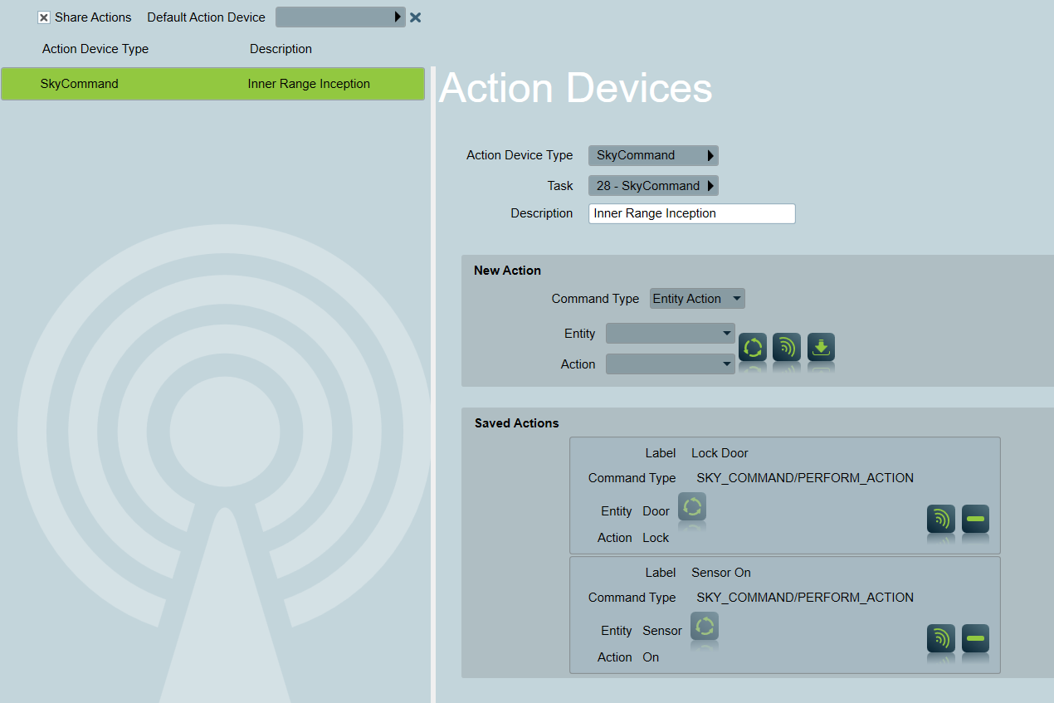This screenshot has width=1054, height=703.
Task: Open the Default Action Device dropdown
Action: 340,17
